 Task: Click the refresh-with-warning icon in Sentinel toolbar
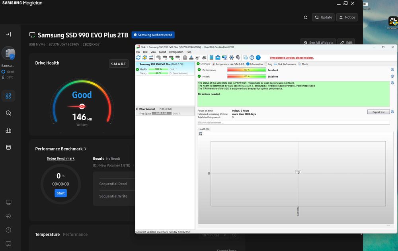coord(144,58)
